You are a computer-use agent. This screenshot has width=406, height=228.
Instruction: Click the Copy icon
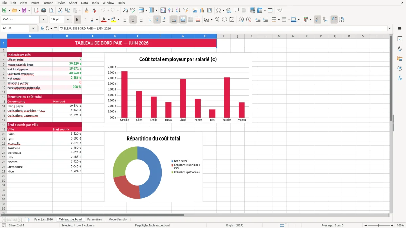(x=68, y=10)
